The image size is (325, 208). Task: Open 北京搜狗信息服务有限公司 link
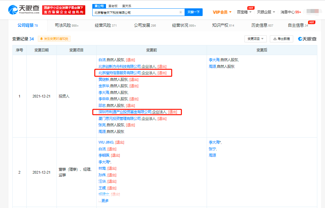point(120,73)
